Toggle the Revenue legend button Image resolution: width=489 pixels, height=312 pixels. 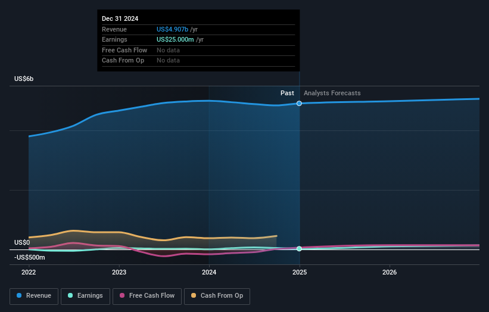pyautogui.click(x=34, y=296)
